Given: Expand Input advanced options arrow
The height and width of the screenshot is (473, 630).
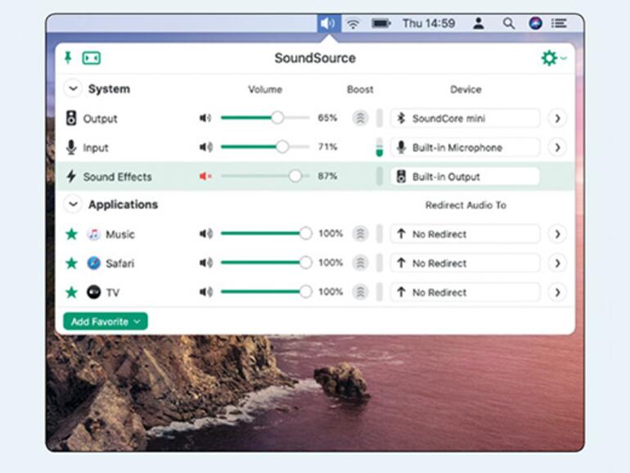Looking at the screenshot, I should point(557,147).
